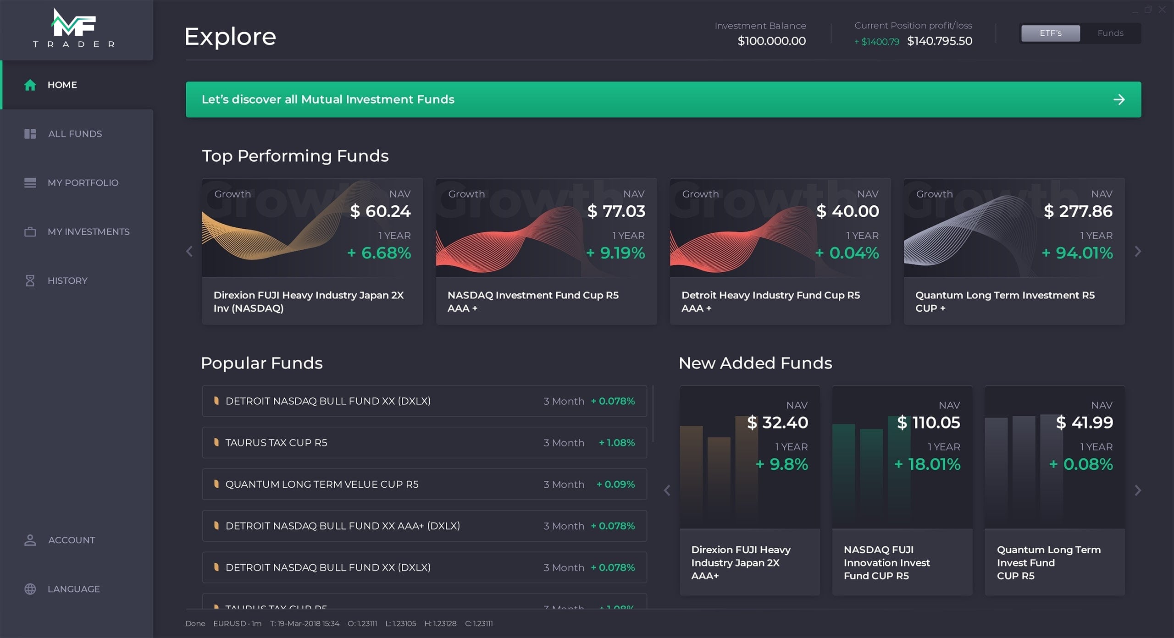Open ACCOUNT settings
Viewport: 1174px width, 638px height.
[x=77, y=540]
